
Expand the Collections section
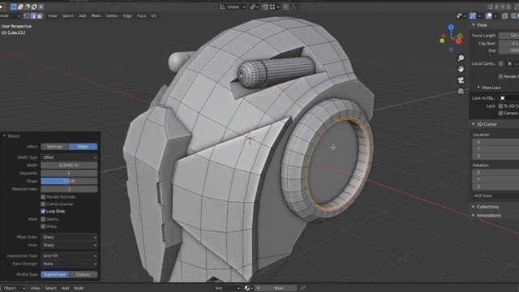pos(474,207)
